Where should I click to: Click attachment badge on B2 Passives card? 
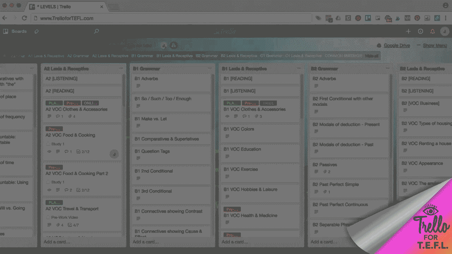point(327,172)
